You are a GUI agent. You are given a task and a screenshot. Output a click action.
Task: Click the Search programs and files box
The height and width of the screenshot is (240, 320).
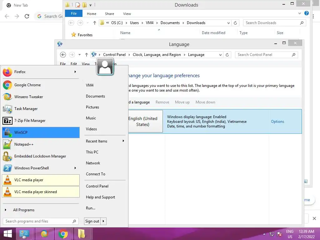click(x=41, y=221)
